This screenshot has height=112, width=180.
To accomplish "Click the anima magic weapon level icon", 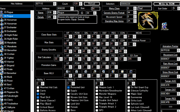I will point(113,71).
